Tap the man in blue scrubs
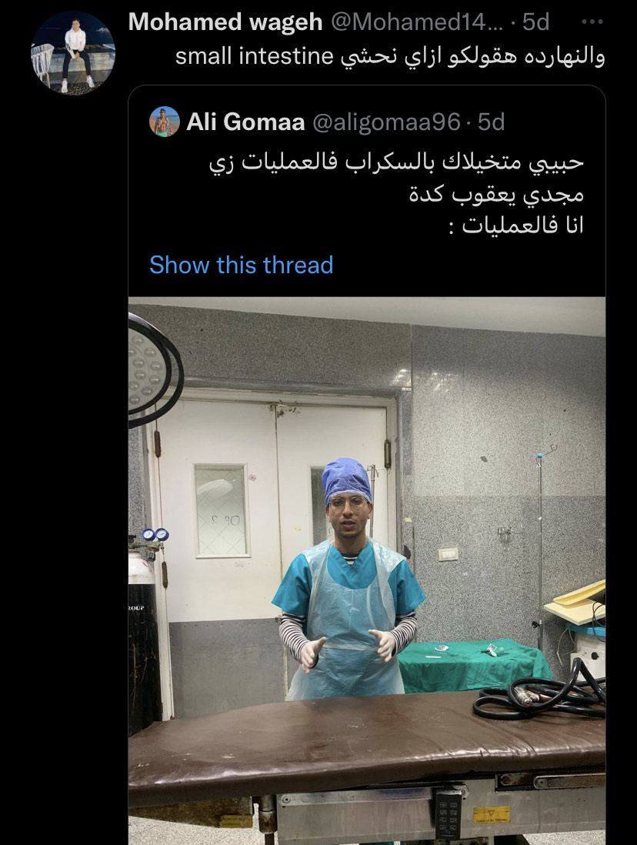 348,579
